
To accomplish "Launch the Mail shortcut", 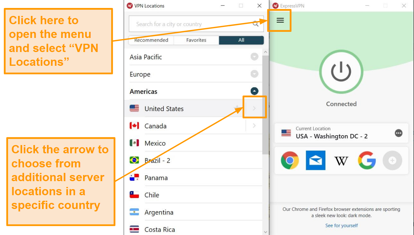I will [x=315, y=160].
